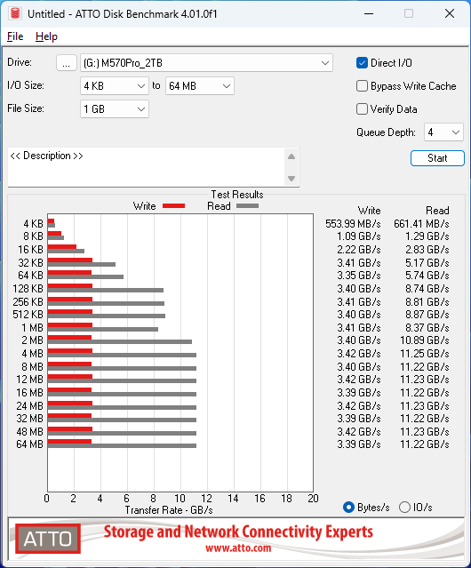Click the 64 MB row label in chart
471x568 pixels.
(x=29, y=444)
